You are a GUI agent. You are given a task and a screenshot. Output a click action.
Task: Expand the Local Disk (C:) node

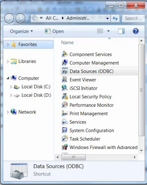pos(11,87)
